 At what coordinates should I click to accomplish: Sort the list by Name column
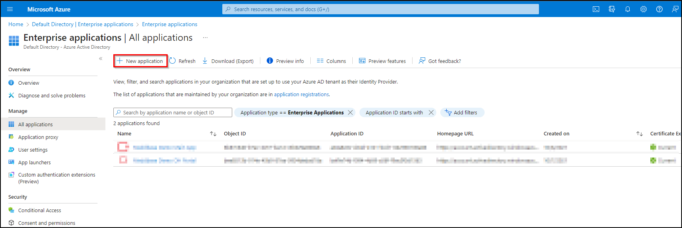pos(213,134)
